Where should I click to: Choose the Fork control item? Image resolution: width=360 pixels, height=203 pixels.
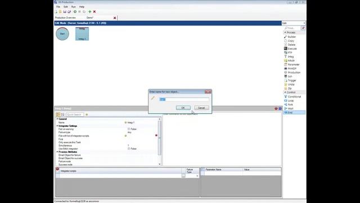290,104
